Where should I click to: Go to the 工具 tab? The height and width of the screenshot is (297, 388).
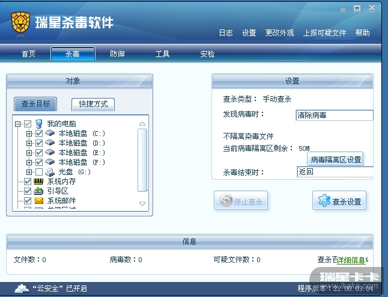162,54
